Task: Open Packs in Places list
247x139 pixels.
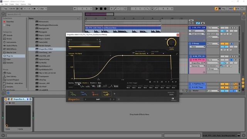Action: [8, 73]
